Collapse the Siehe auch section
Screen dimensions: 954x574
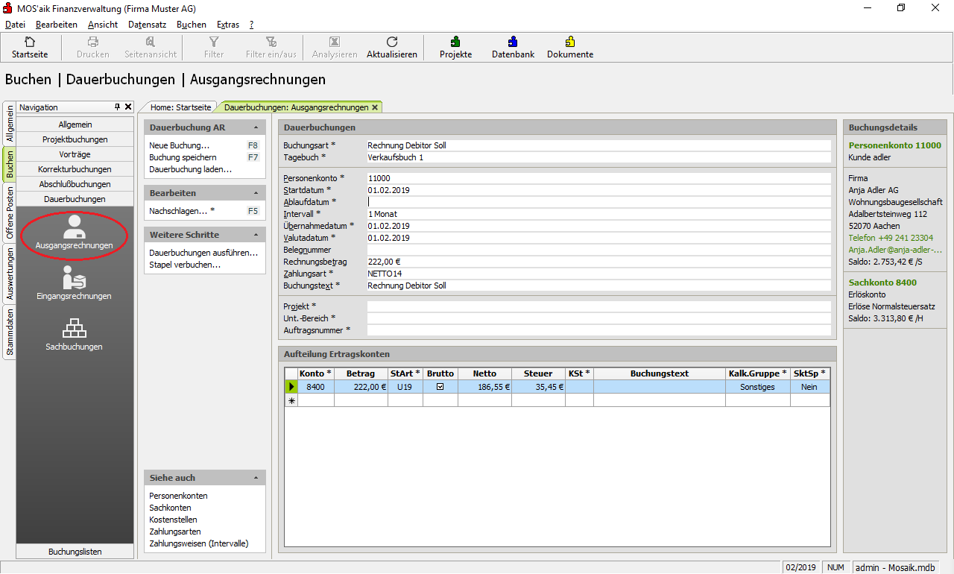pos(256,478)
